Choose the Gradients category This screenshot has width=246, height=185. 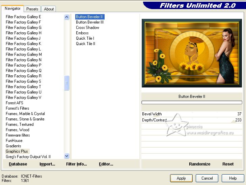pos(13,146)
